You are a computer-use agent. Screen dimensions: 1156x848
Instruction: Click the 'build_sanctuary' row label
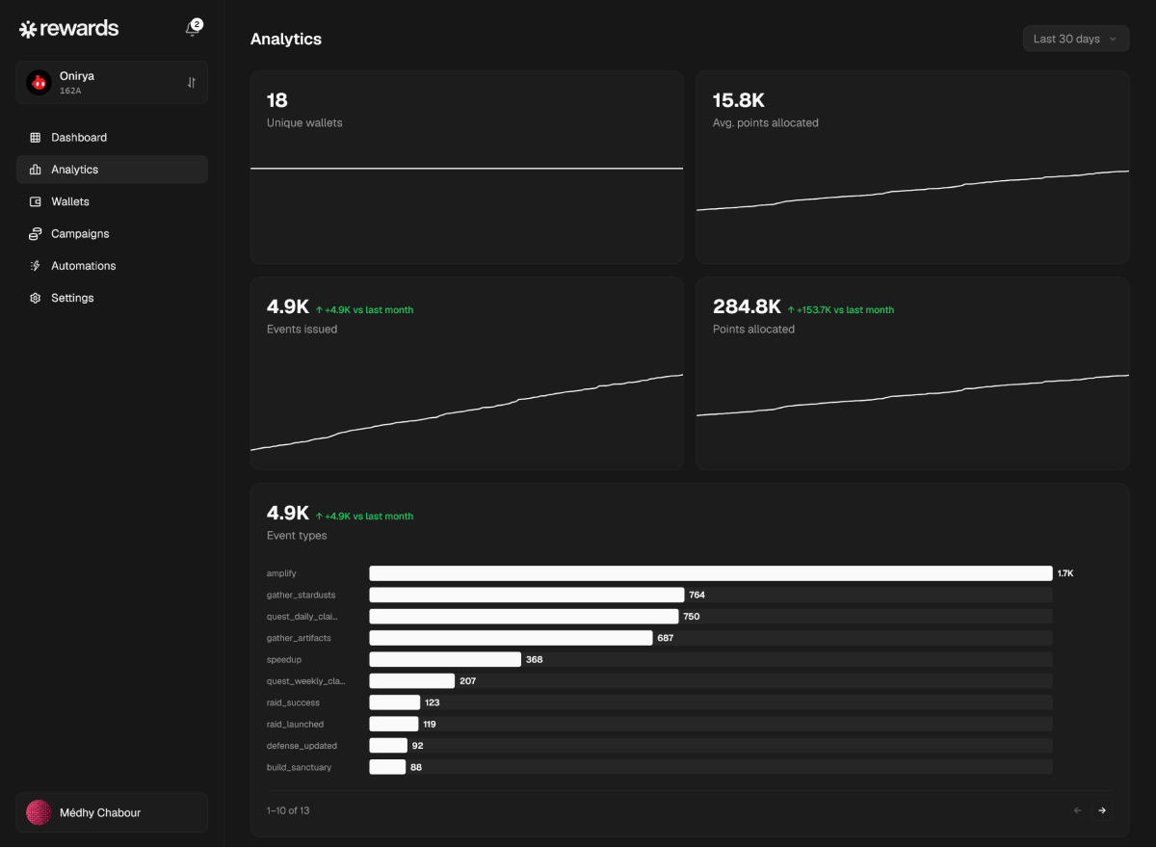pyautogui.click(x=299, y=767)
